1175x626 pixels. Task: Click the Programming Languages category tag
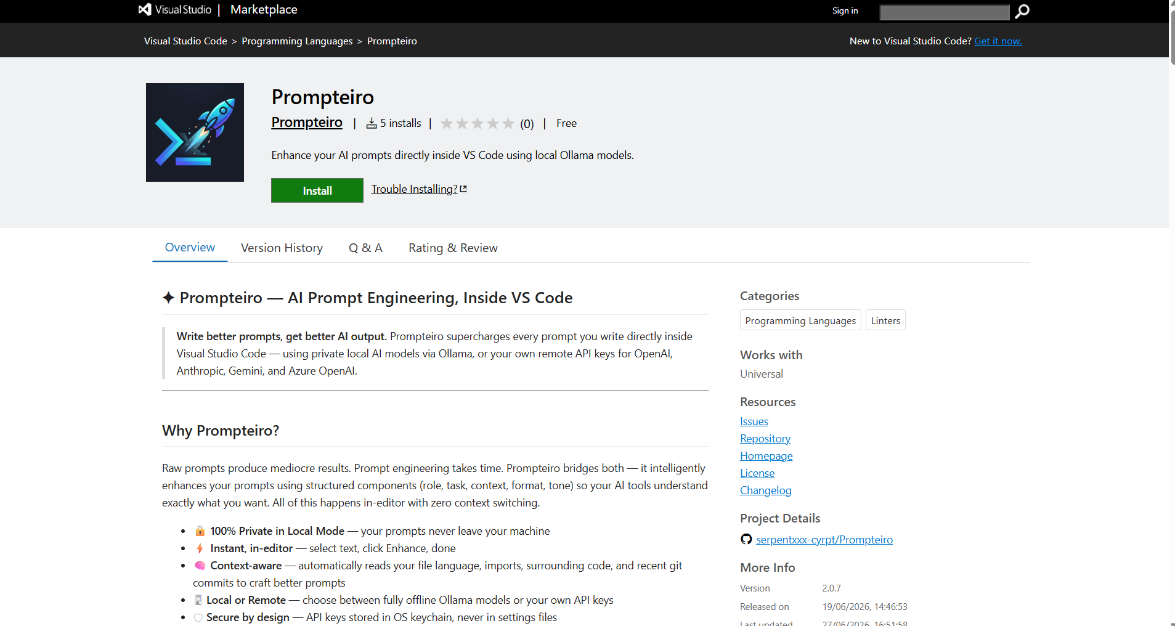coord(800,320)
